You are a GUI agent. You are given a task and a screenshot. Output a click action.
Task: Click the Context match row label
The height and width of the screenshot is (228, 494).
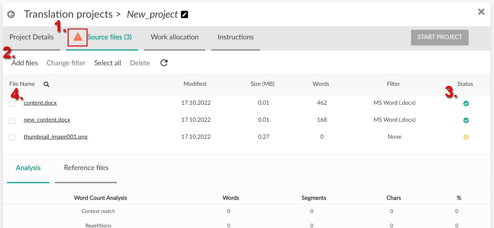click(98, 211)
